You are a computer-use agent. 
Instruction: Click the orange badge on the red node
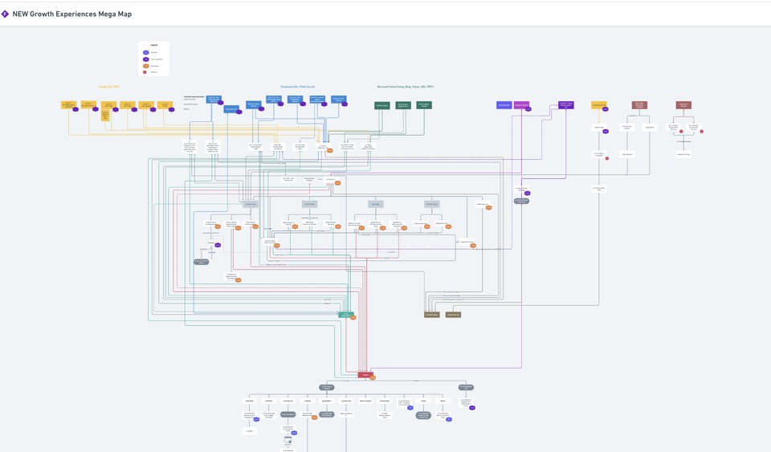tap(372, 377)
